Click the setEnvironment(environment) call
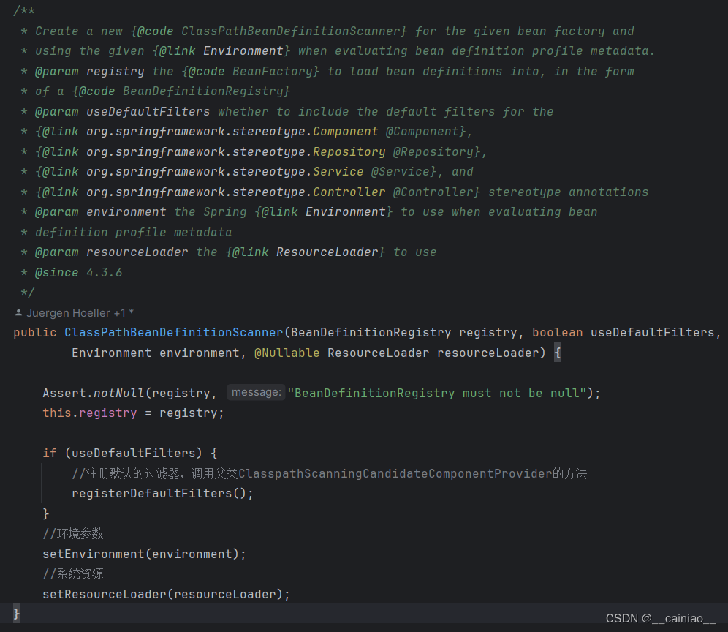The height and width of the screenshot is (632, 728). (x=144, y=554)
